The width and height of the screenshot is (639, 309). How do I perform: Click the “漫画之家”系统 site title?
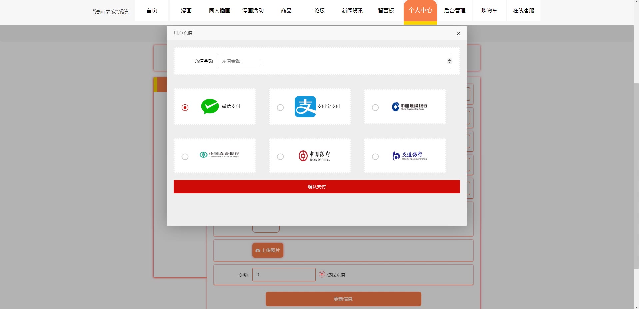[111, 12]
